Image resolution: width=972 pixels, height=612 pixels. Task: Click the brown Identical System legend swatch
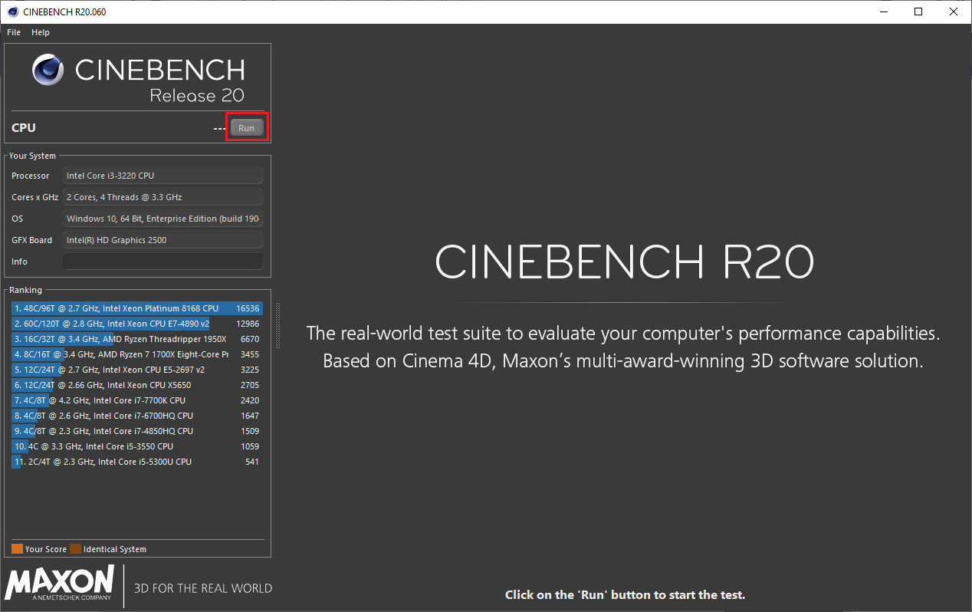(75, 549)
